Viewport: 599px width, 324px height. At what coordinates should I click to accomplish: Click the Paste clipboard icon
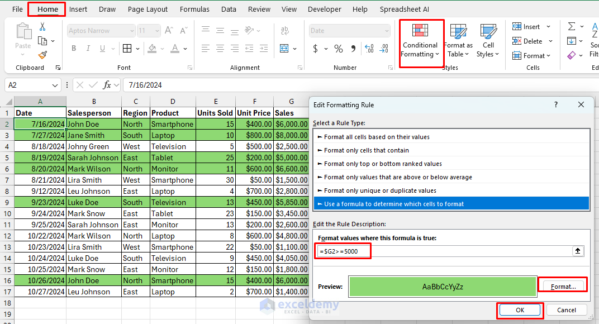[x=23, y=31]
